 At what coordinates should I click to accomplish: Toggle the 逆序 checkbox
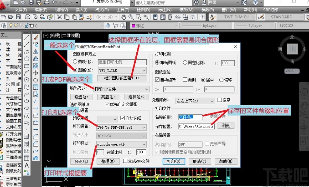click(220, 100)
